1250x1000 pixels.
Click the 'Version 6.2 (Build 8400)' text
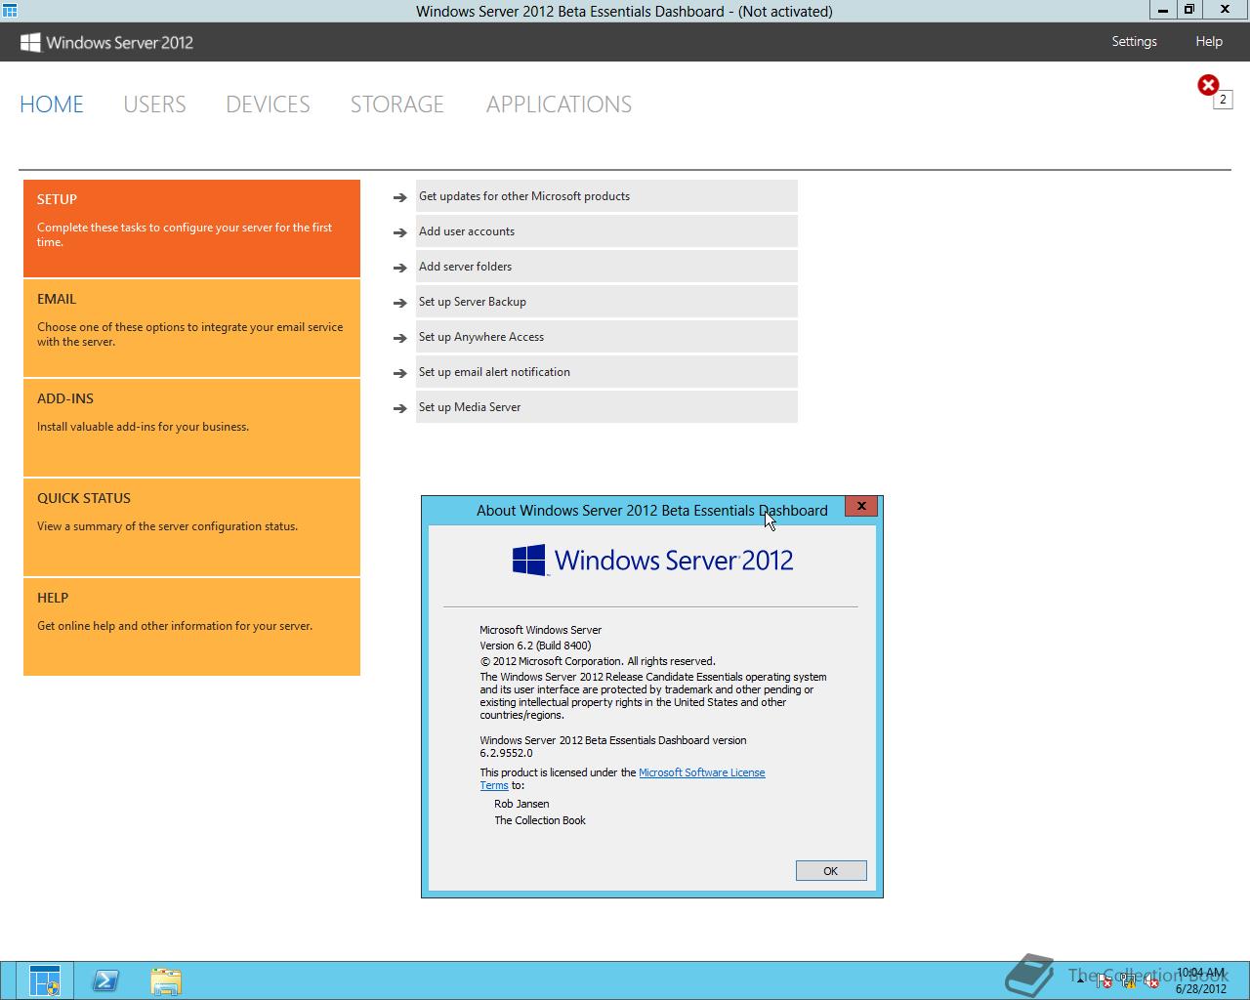[x=535, y=646]
